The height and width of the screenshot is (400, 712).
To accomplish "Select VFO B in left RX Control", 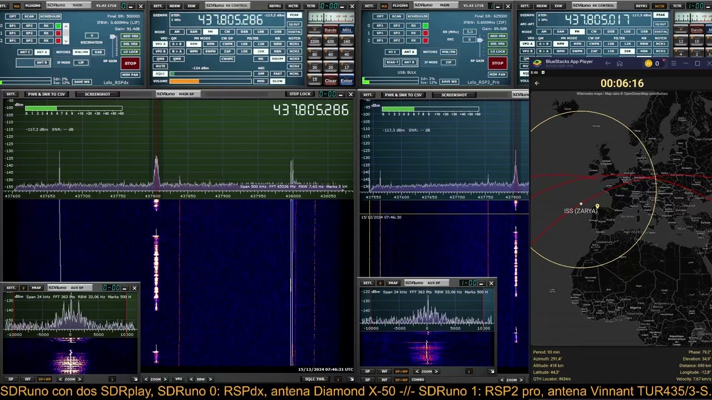I will [160, 51].
